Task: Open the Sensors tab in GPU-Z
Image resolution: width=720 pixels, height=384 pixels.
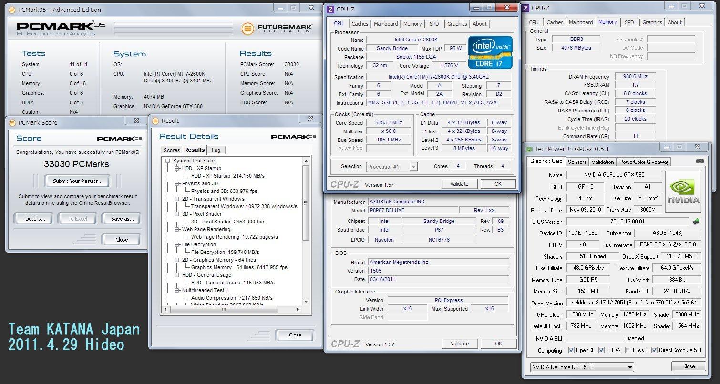Action: point(577,162)
